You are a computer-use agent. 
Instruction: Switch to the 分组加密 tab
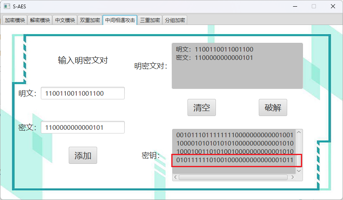tap(175, 20)
